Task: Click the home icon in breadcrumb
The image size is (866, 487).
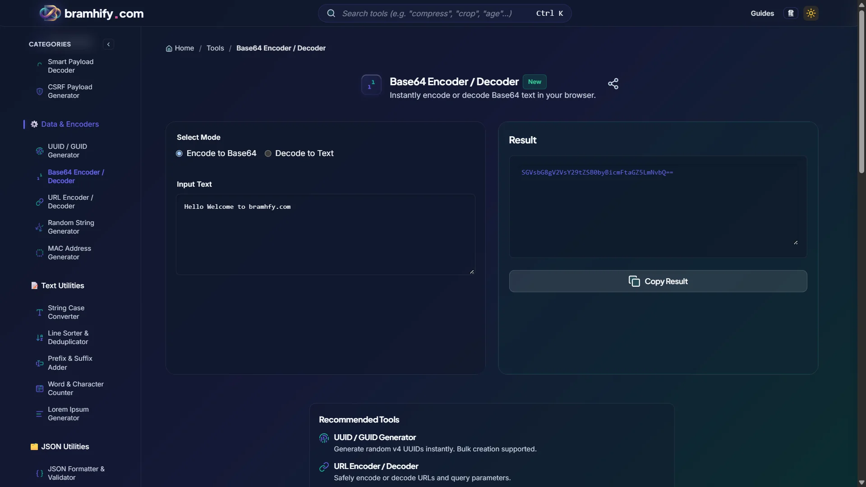Action: pos(169,48)
